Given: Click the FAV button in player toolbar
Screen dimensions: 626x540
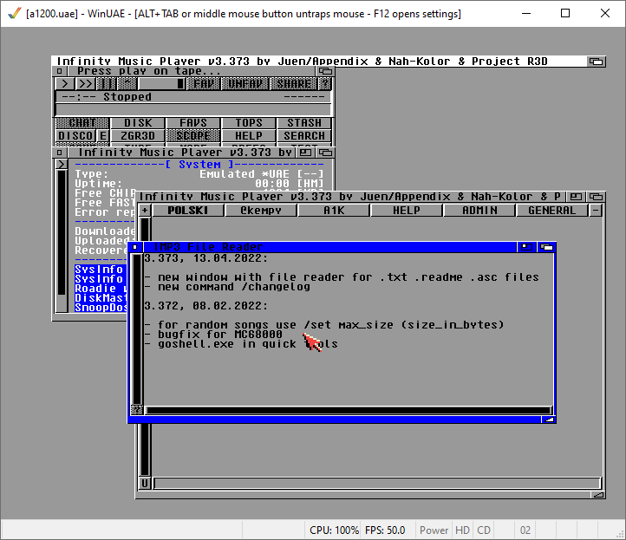Looking at the screenshot, I should 203,84.
